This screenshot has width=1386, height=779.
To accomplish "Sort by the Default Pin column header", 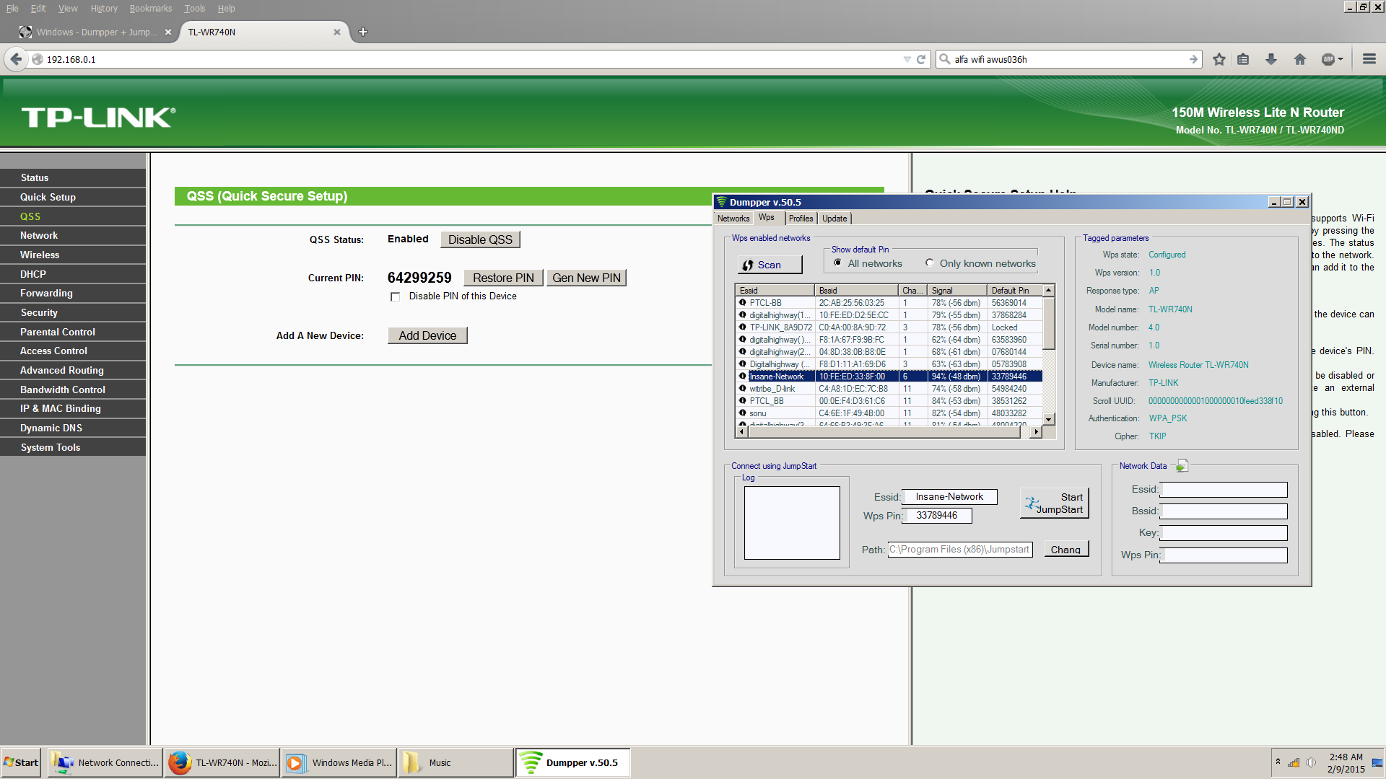I will coord(1015,291).
